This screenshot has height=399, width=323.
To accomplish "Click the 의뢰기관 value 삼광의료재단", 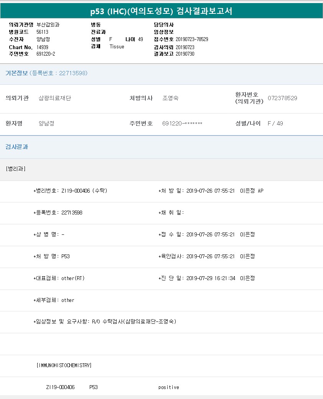I will [x=55, y=98].
